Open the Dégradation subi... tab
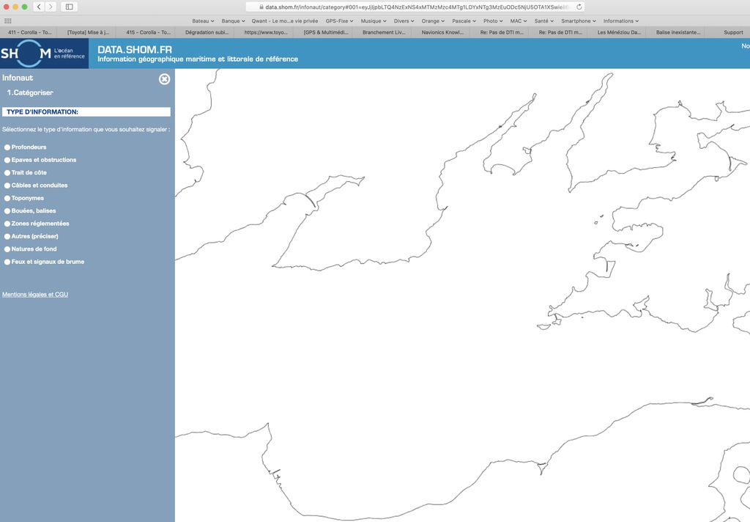Viewport: 750px width, 522px height. click(207, 32)
